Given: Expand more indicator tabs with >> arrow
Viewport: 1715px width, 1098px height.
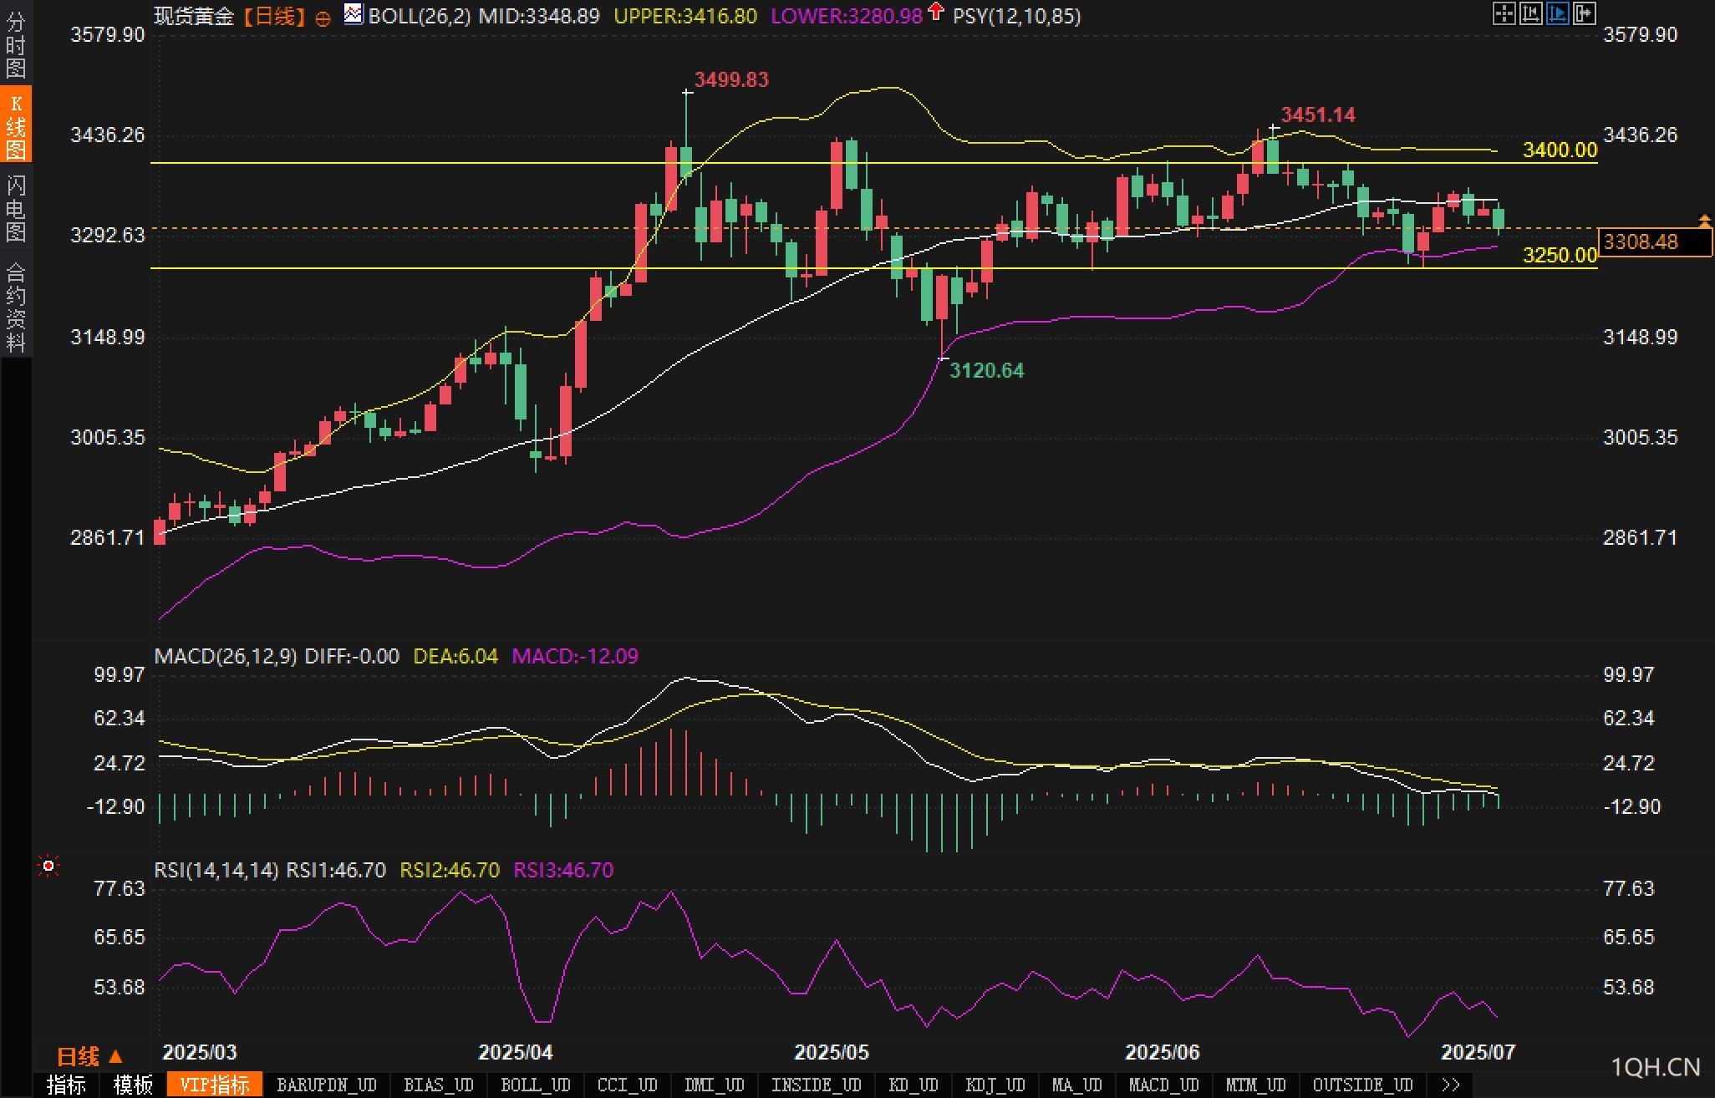Looking at the screenshot, I should [1451, 1085].
